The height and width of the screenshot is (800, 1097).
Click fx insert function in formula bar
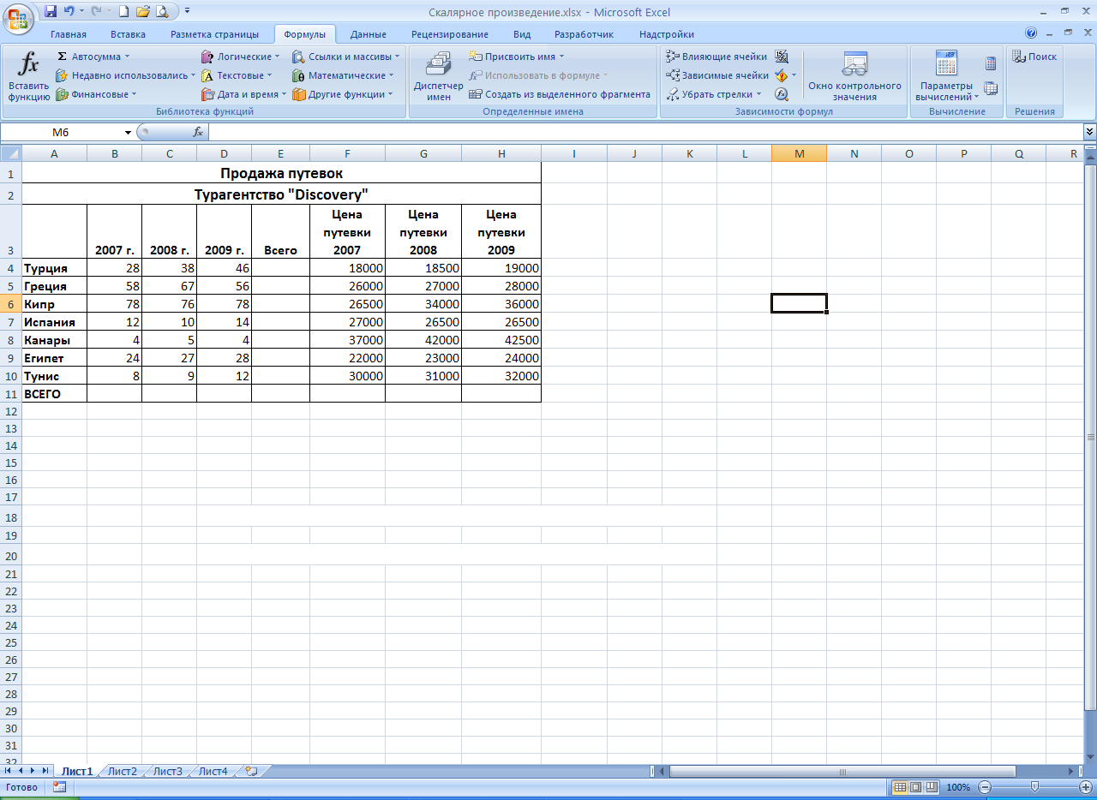coord(198,132)
